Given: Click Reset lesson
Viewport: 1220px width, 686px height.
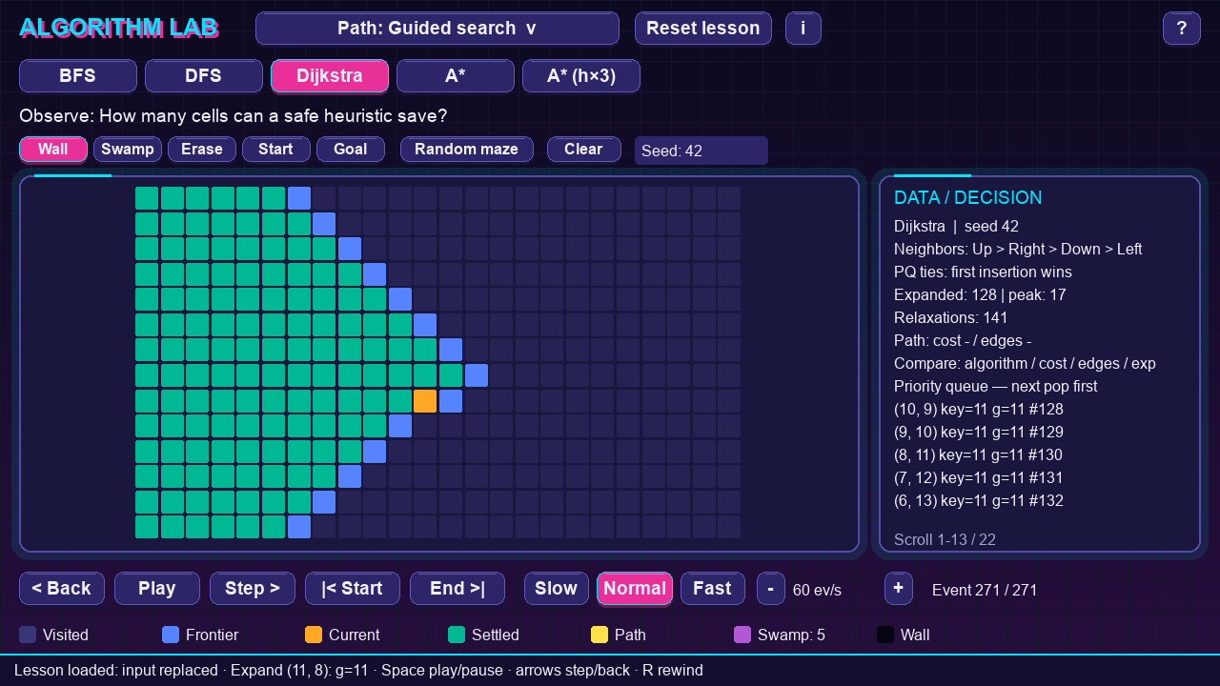Looking at the screenshot, I should click(x=703, y=29).
